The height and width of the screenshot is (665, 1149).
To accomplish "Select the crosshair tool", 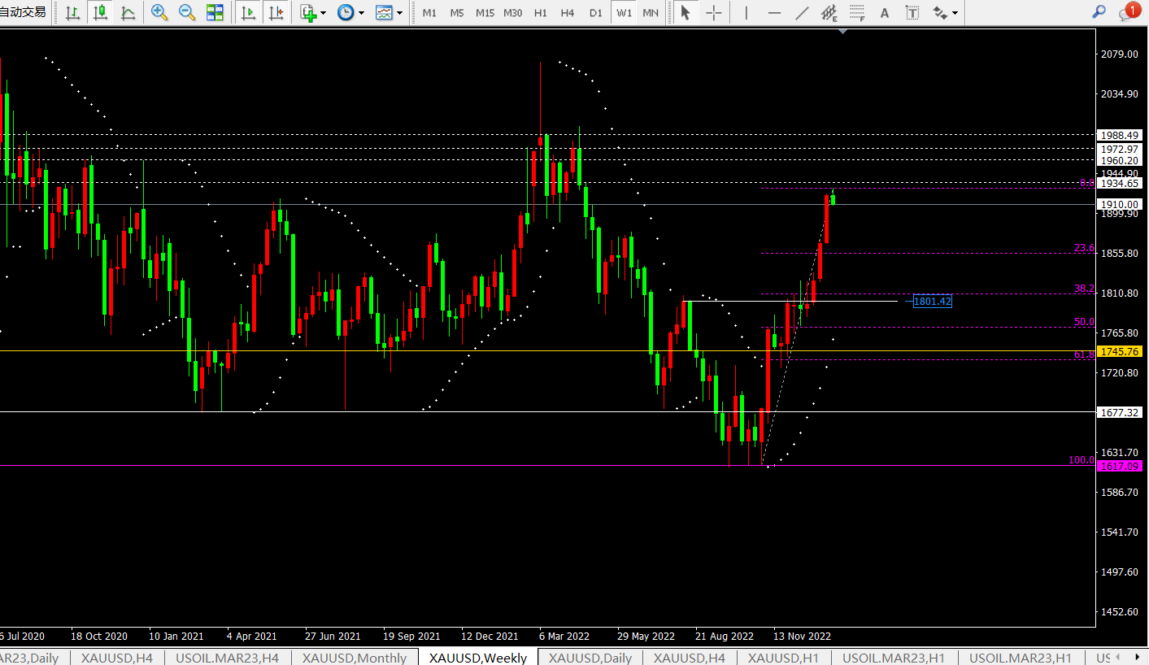I will (713, 12).
